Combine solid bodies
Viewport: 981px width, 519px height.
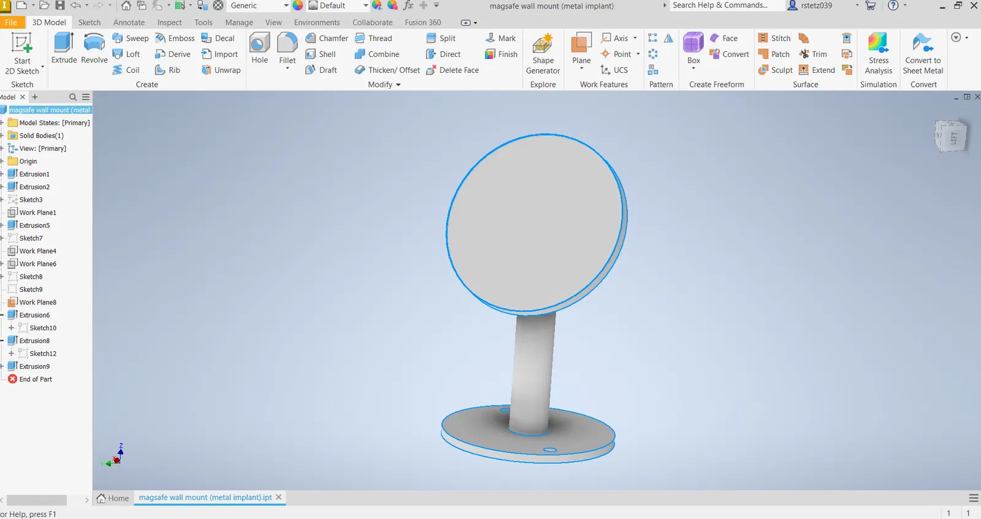[377, 54]
